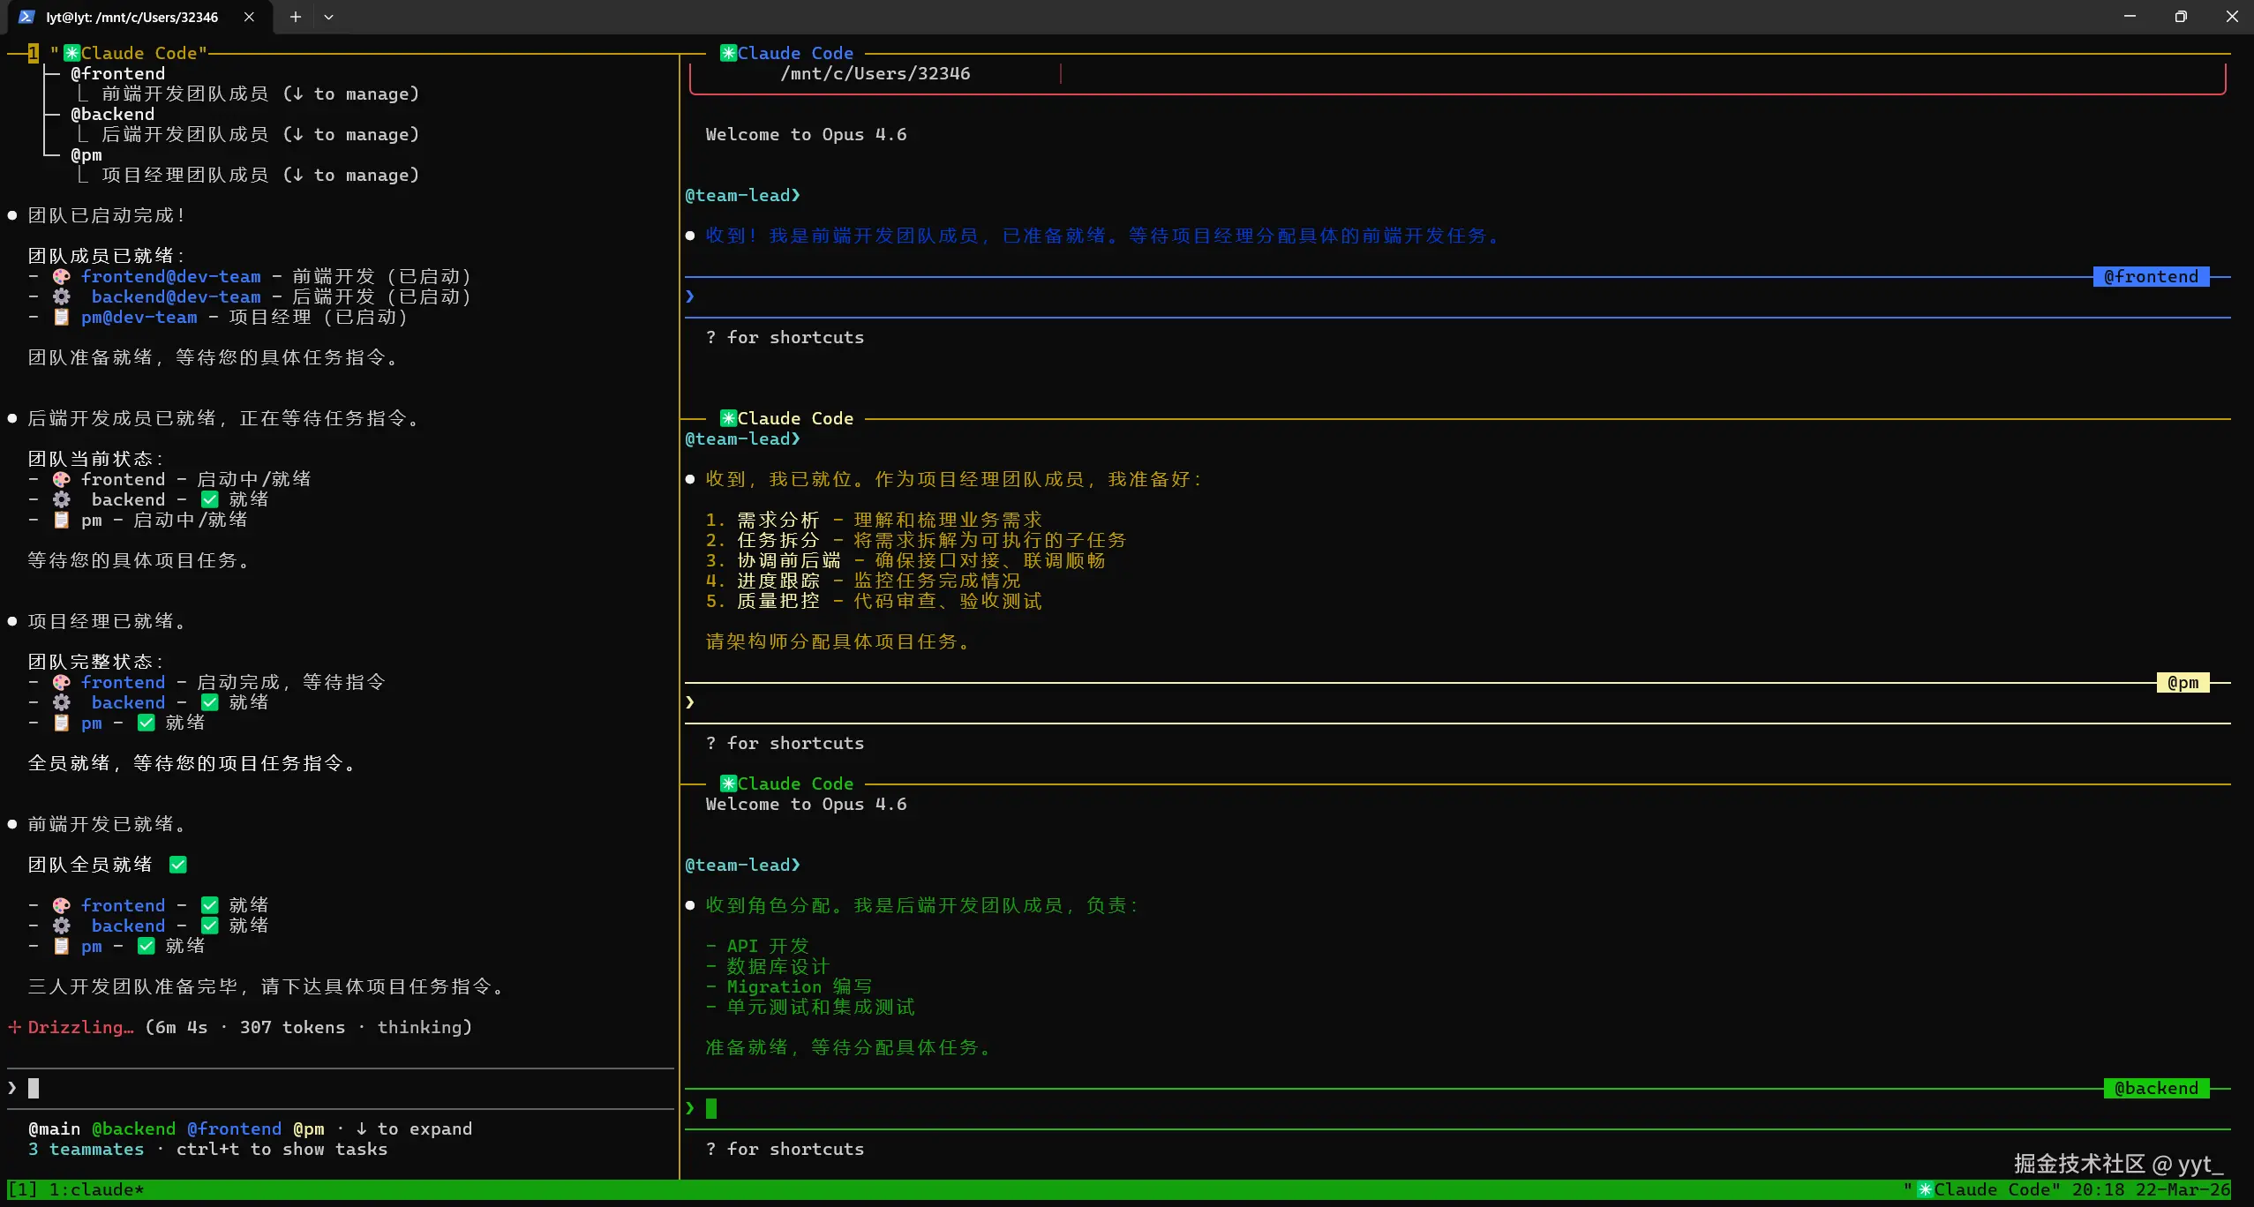The width and height of the screenshot is (2254, 1207).
Task: Click the green checkmark after 团队全员就绪
Action: point(178,865)
